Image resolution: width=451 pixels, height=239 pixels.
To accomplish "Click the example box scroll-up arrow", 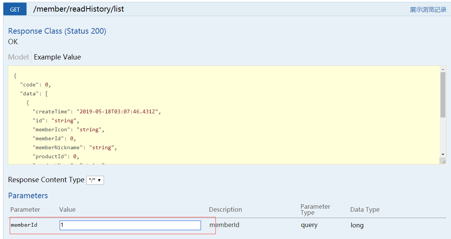I will click(443, 69).
